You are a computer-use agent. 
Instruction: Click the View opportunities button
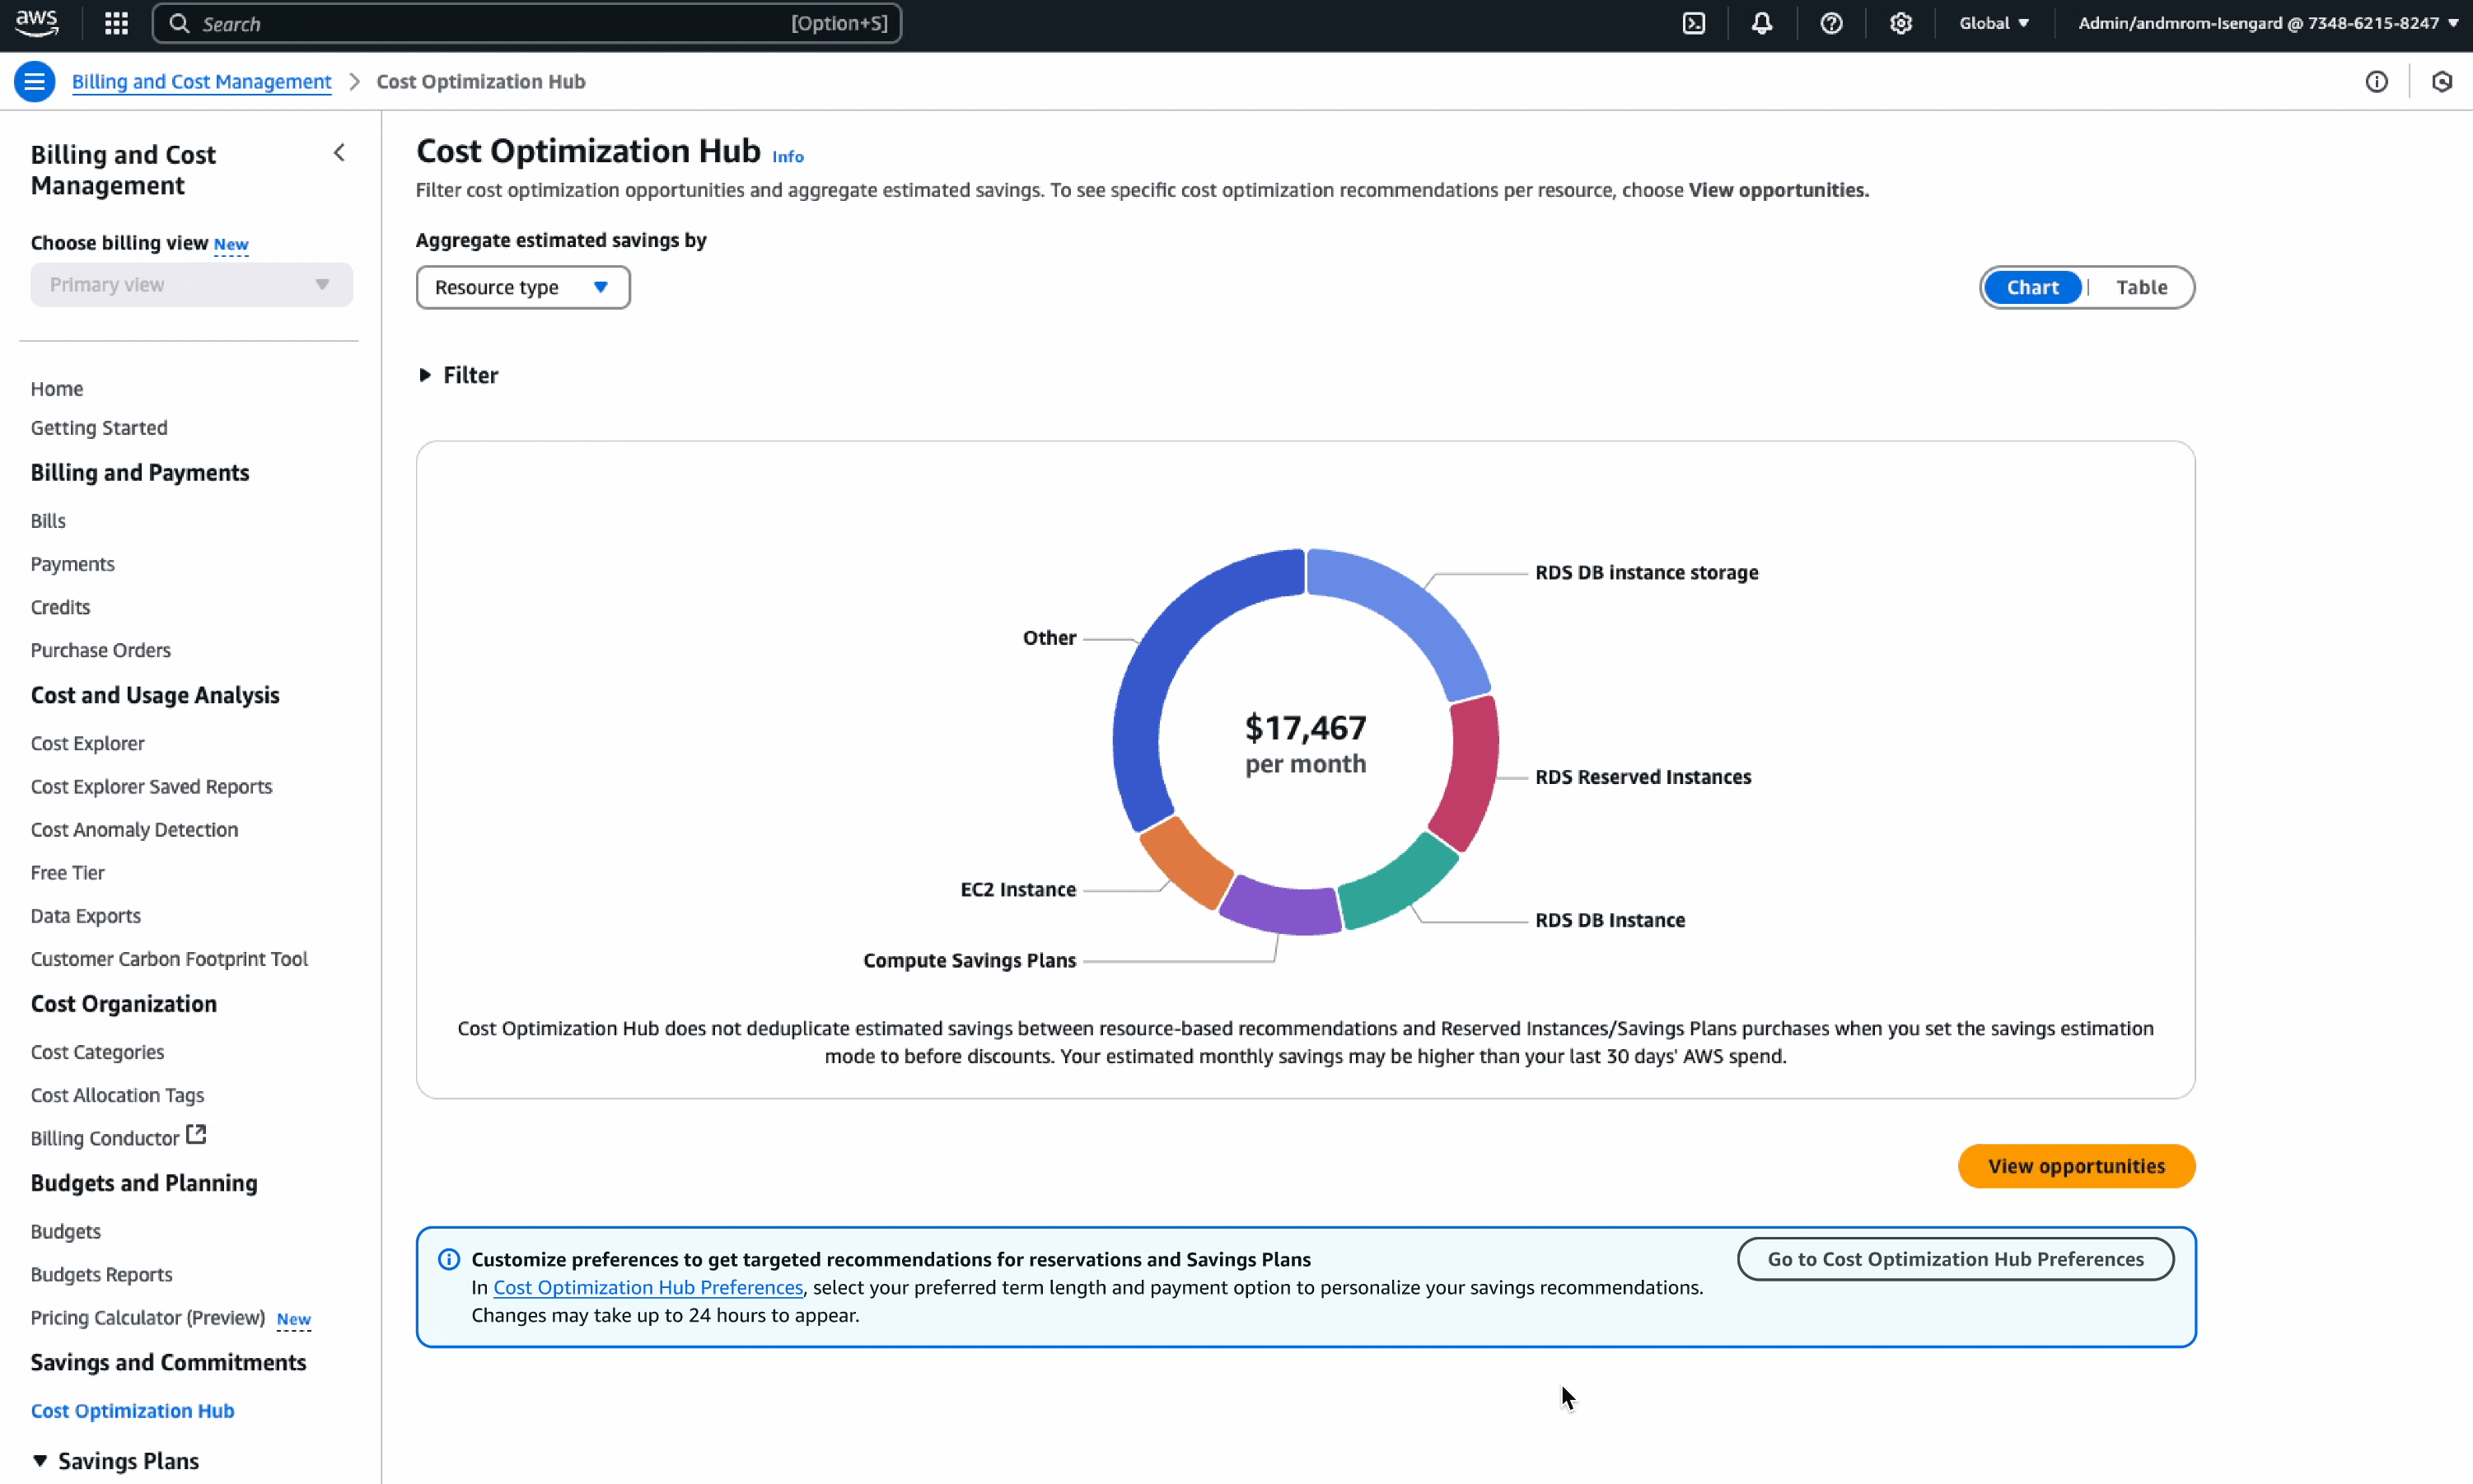[x=2075, y=1166]
